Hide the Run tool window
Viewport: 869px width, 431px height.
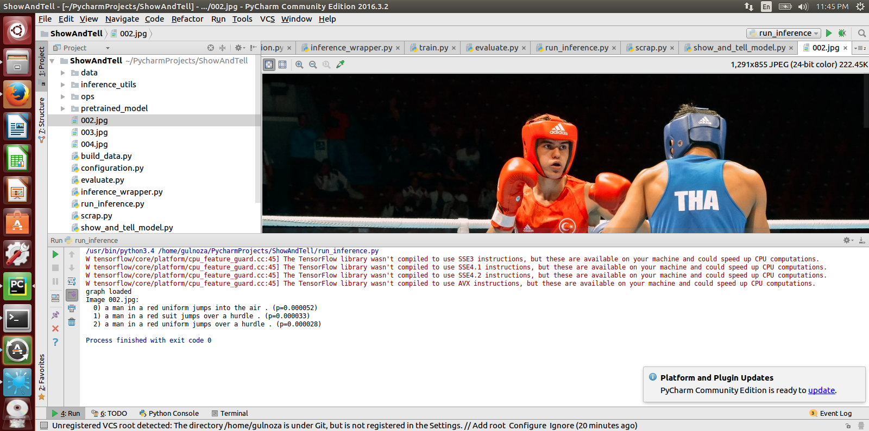coord(862,240)
